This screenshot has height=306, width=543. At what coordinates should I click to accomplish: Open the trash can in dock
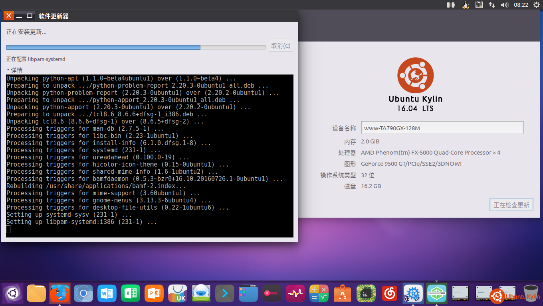pyautogui.click(x=531, y=294)
